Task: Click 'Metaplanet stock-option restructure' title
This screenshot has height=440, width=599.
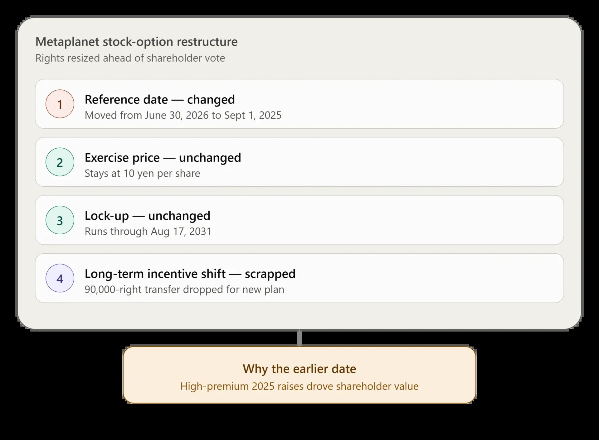Action: point(136,42)
